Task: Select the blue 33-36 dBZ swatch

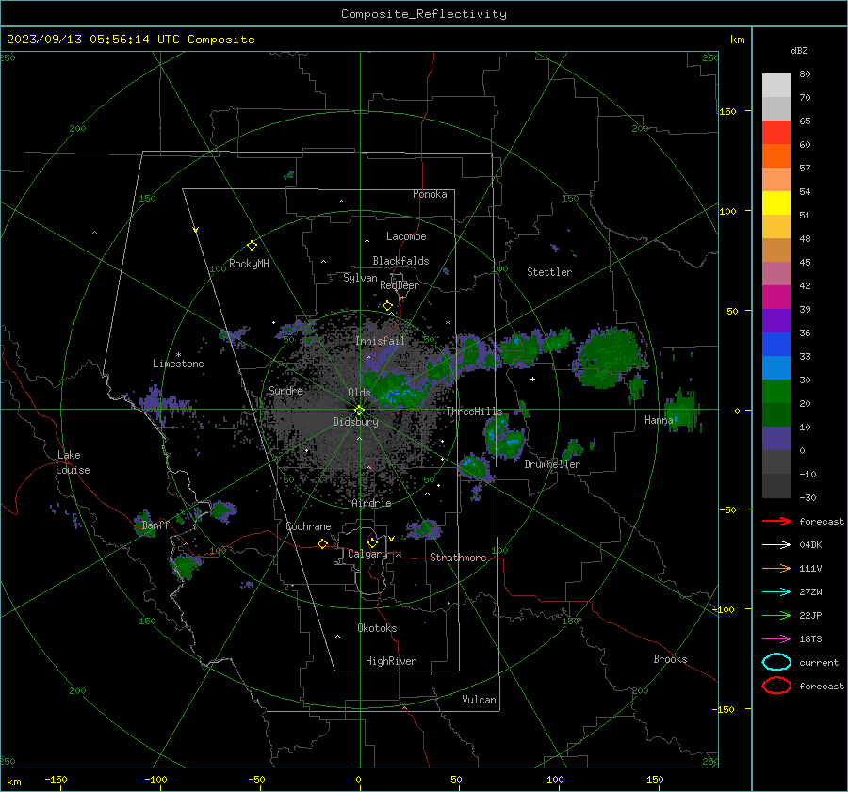Action: point(776,345)
